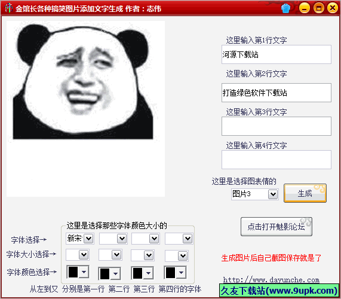This screenshot has width=341, height=299.
Task: Click the label 字体选择→
Action: [x=29, y=240]
